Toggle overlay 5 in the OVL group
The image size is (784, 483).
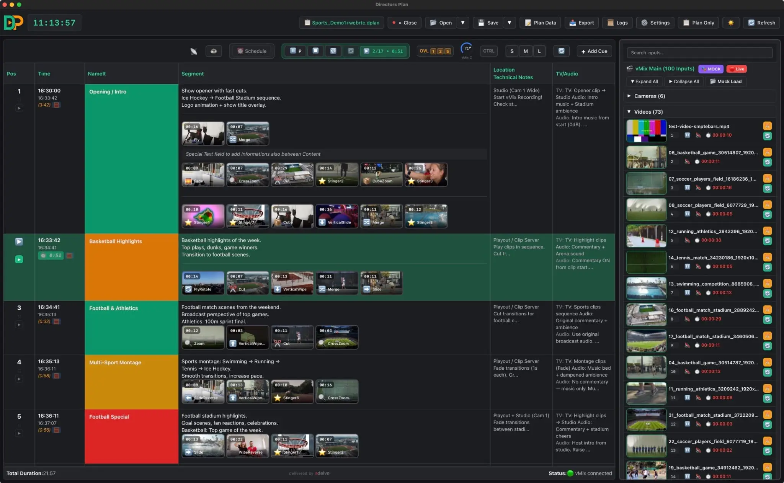tap(447, 51)
